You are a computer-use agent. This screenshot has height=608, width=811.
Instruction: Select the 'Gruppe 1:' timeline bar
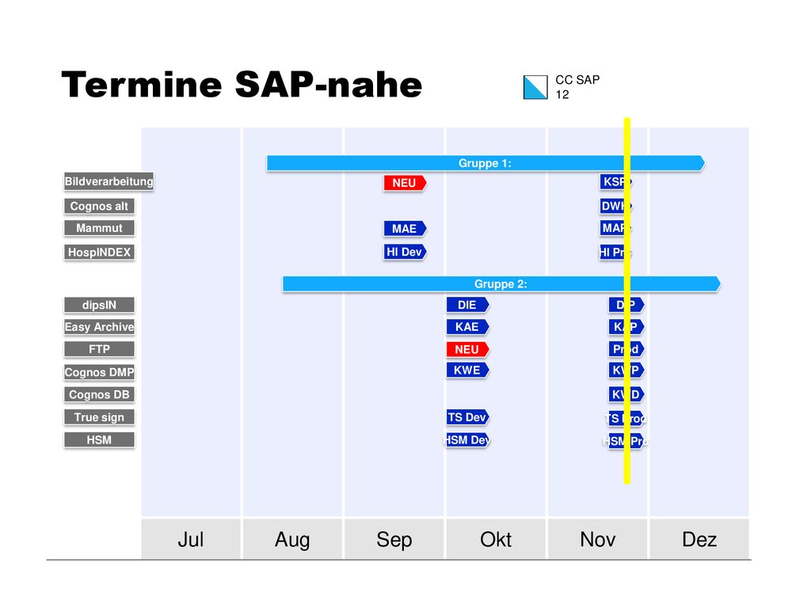pyautogui.click(x=485, y=163)
